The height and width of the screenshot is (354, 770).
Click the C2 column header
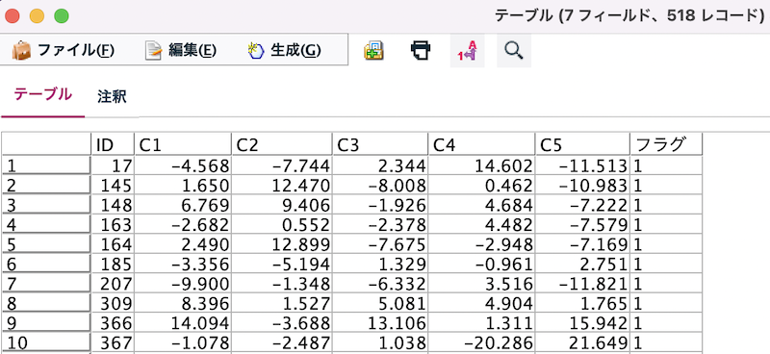(281, 144)
